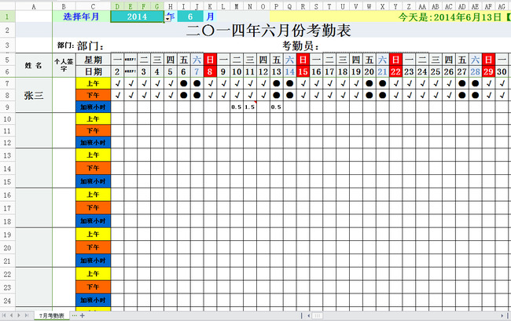Select overtime value 1.5 under date 11
The width and height of the screenshot is (511, 321).
[250, 107]
